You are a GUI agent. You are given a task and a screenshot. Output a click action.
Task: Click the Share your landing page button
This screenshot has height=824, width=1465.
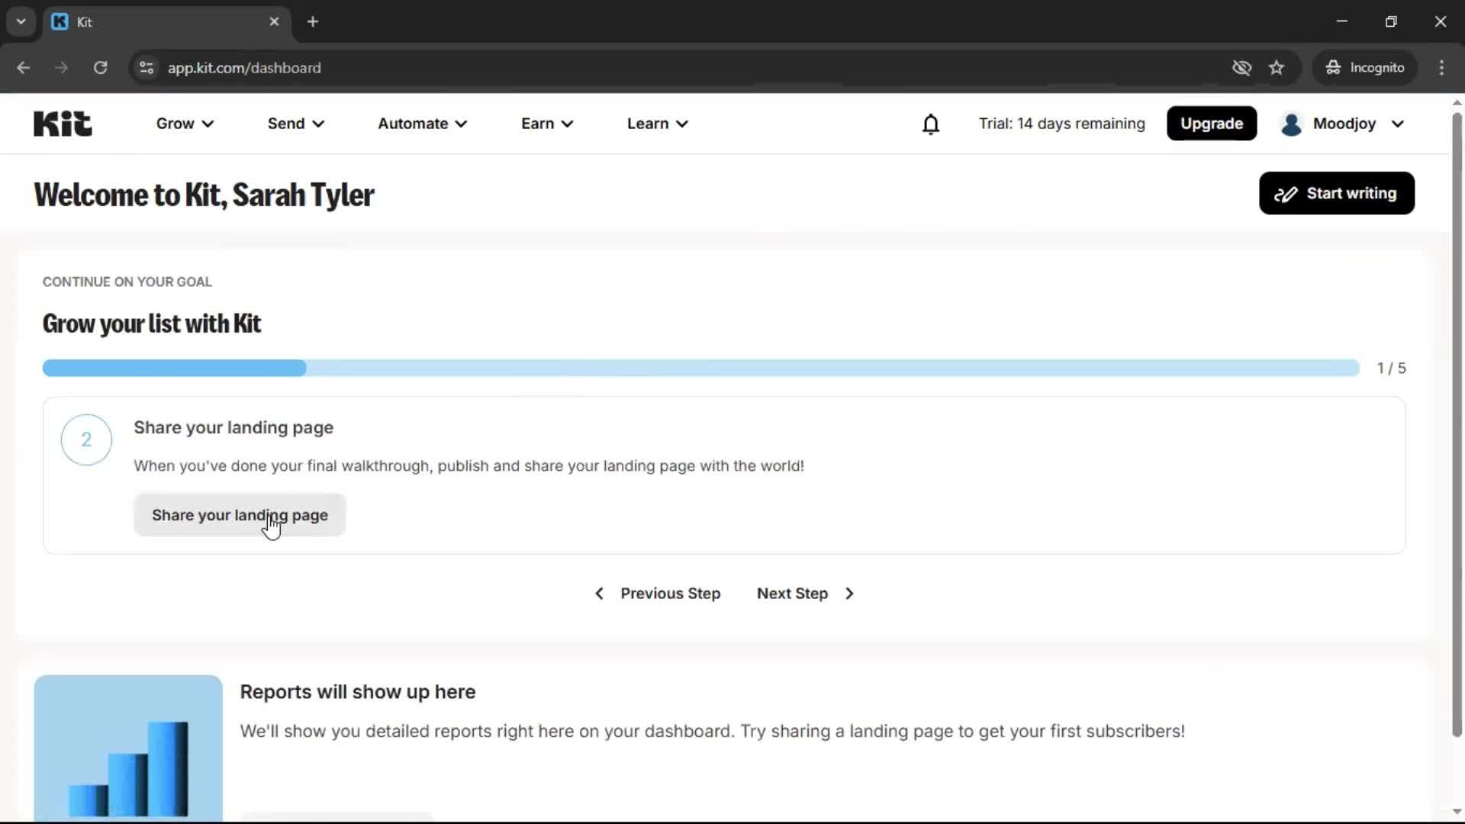coord(240,515)
